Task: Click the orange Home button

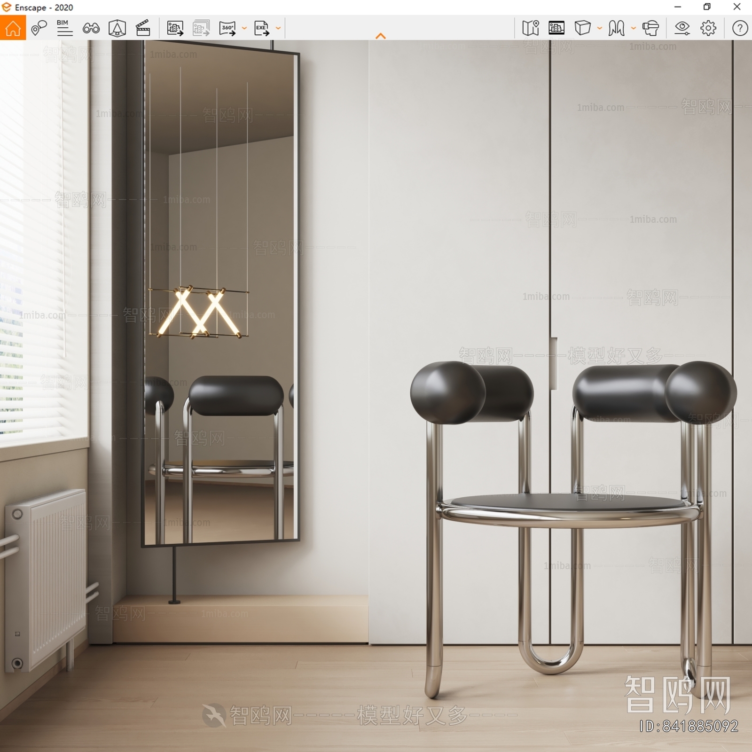Action: point(13,28)
